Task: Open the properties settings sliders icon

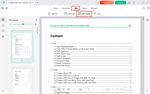Action: tap(147, 20)
